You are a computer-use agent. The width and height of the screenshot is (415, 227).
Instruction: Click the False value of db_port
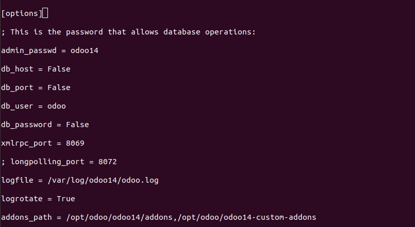[x=59, y=88]
